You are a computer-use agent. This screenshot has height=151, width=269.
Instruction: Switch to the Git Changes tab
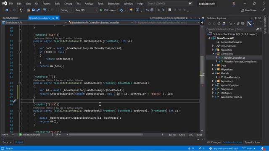[x=214, y=142]
